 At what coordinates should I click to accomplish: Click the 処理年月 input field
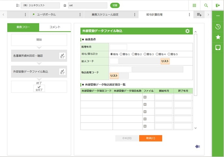(118, 47)
